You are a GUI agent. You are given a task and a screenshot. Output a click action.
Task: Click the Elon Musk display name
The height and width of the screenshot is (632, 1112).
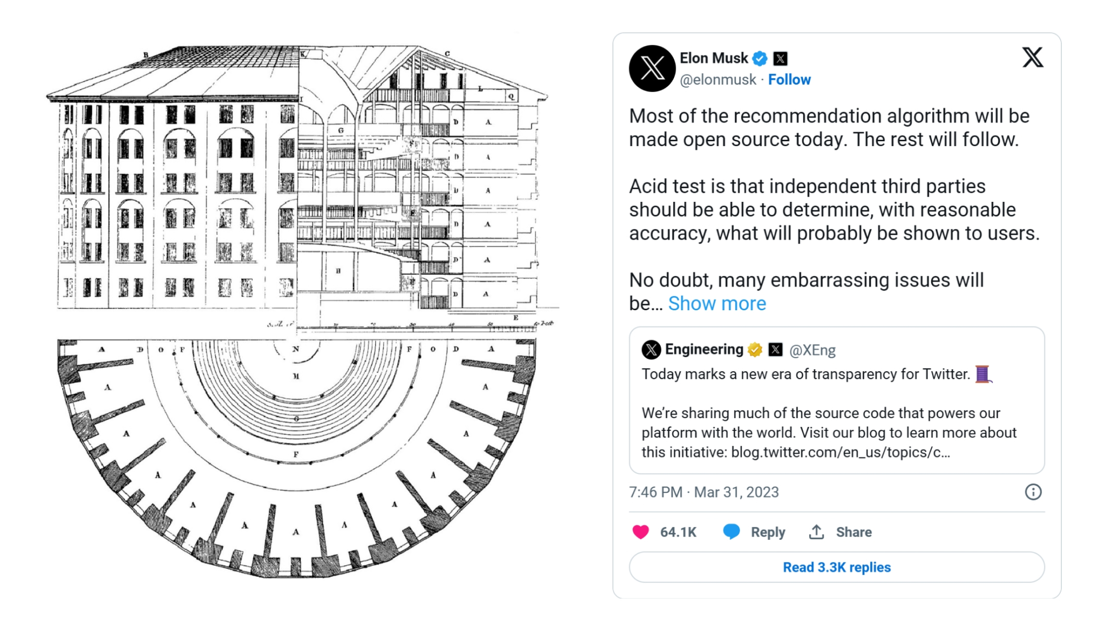pyautogui.click(x=714, y=58)
